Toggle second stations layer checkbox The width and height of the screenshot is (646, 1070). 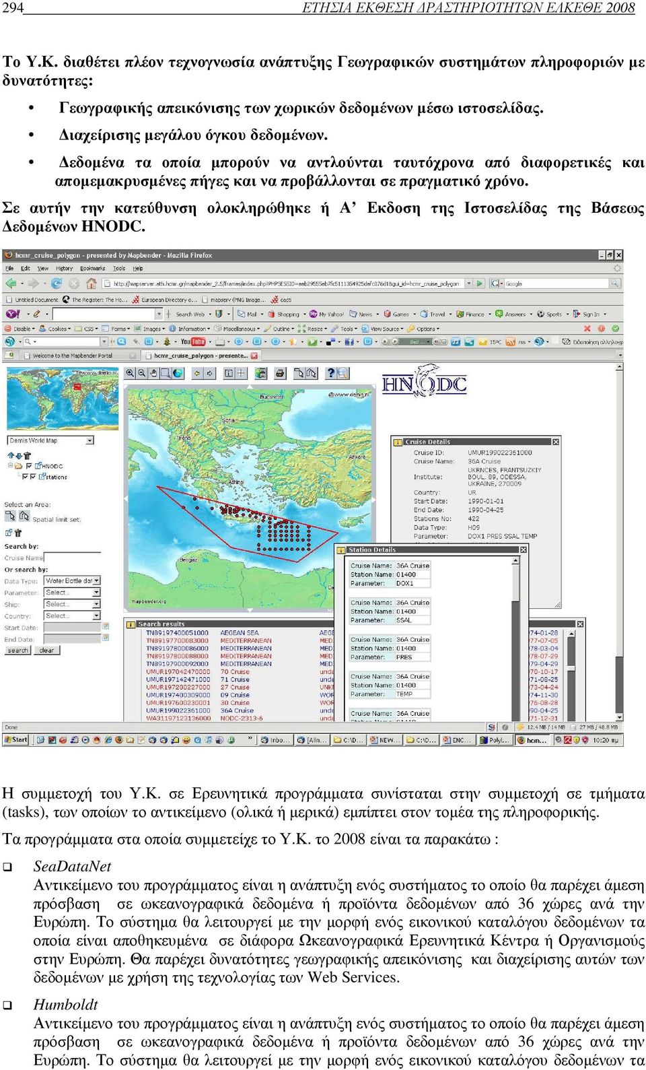pyautogui.click(x=32, y=477)
